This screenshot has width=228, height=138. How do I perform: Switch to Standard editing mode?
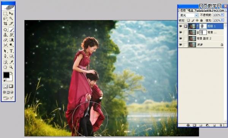pos(5,86)
